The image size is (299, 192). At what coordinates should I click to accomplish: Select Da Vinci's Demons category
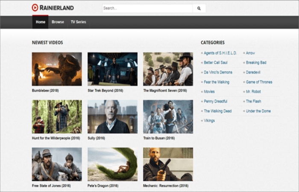click(218, 73)
